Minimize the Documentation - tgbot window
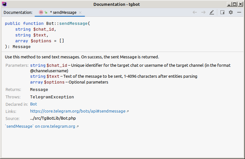Image resolution: width=245 pixels, height=159 pixels. 229,4
